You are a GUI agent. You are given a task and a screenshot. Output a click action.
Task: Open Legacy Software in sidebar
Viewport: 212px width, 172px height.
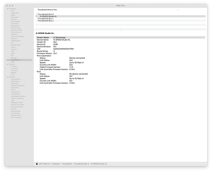[17, 98]
